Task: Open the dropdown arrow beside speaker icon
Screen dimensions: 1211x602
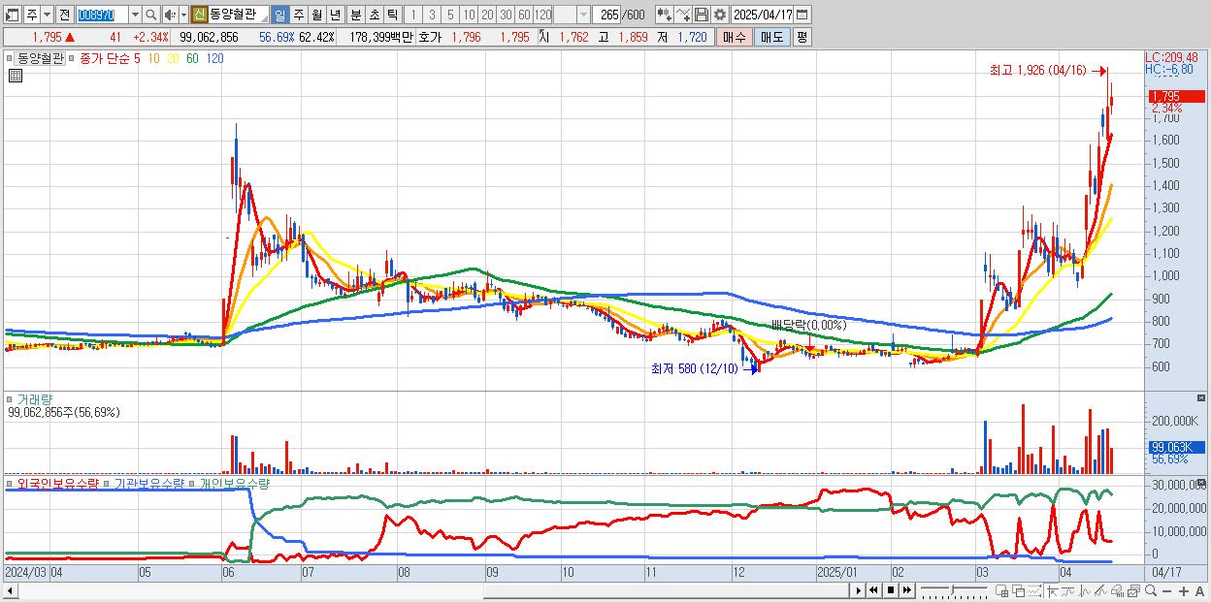Action: tap(183, 15)
